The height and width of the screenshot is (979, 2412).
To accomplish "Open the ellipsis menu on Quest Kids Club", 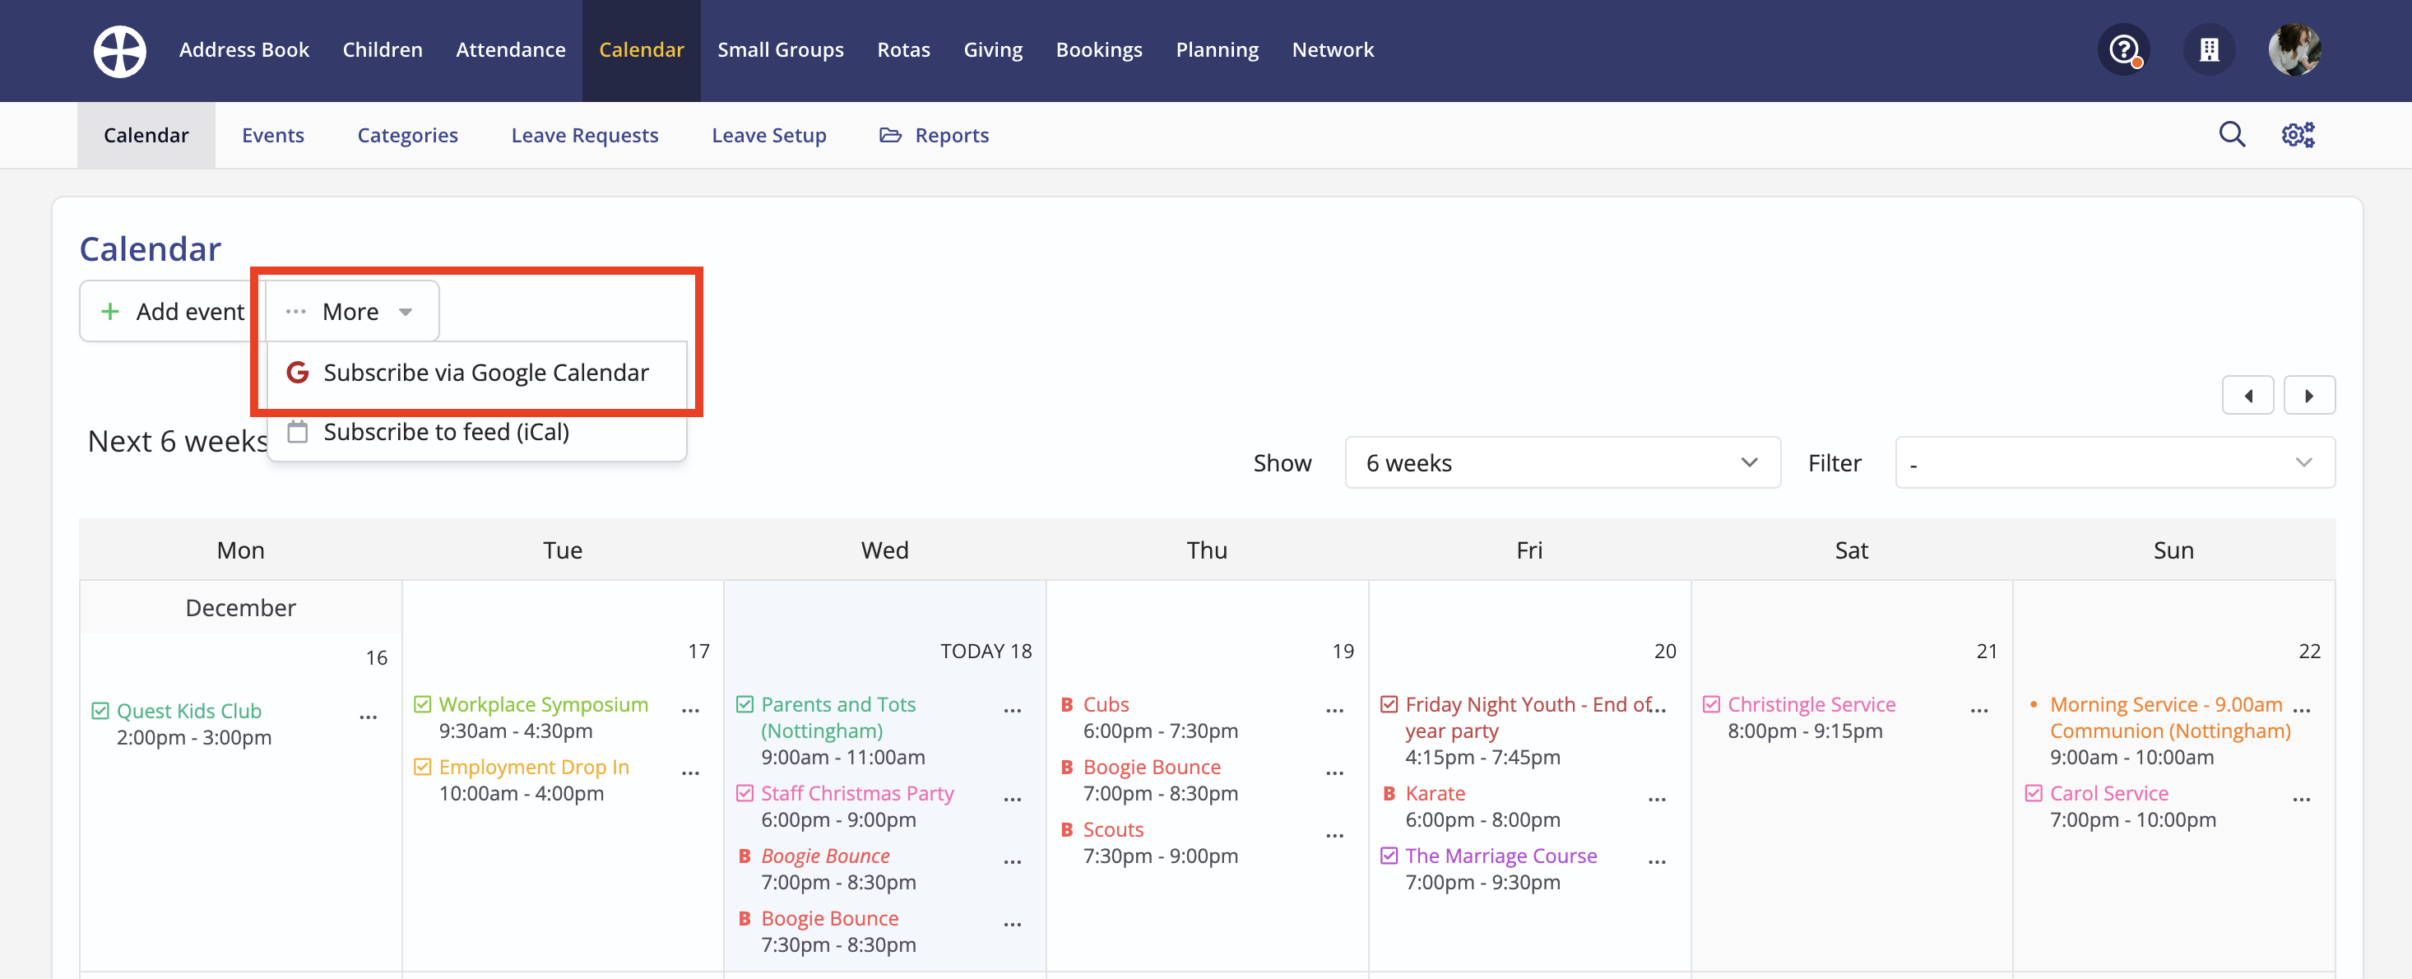I will click(x=367, y=716).
